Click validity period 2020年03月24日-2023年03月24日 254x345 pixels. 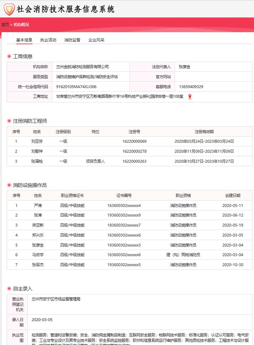click(204, 141)
